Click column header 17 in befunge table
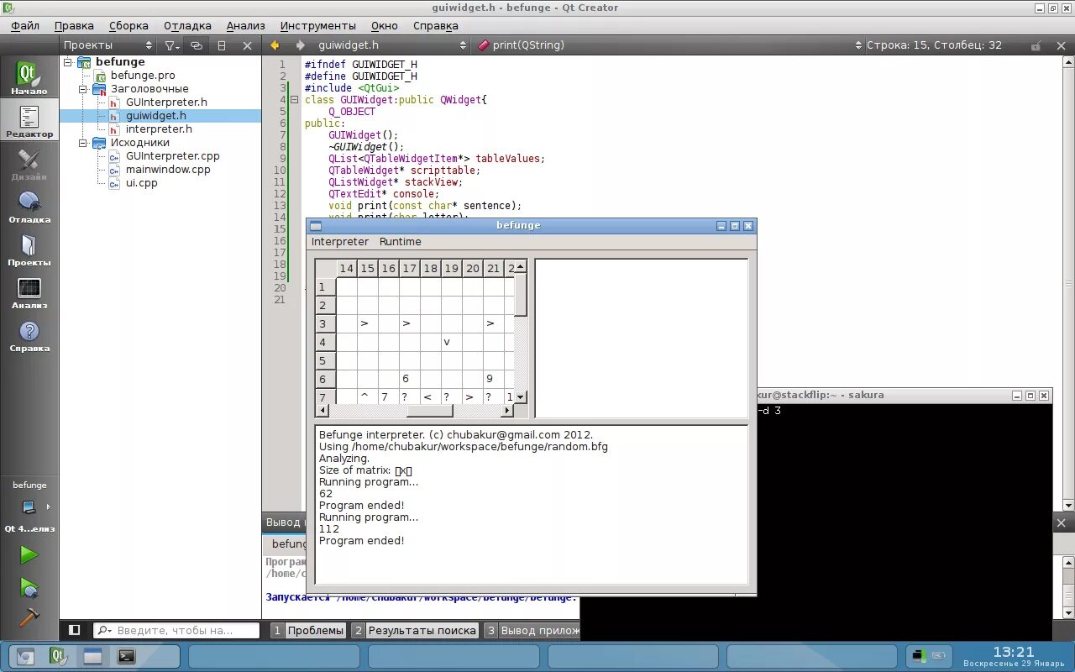This screenshot has height=672, width=1075. [x=409, y=268]
